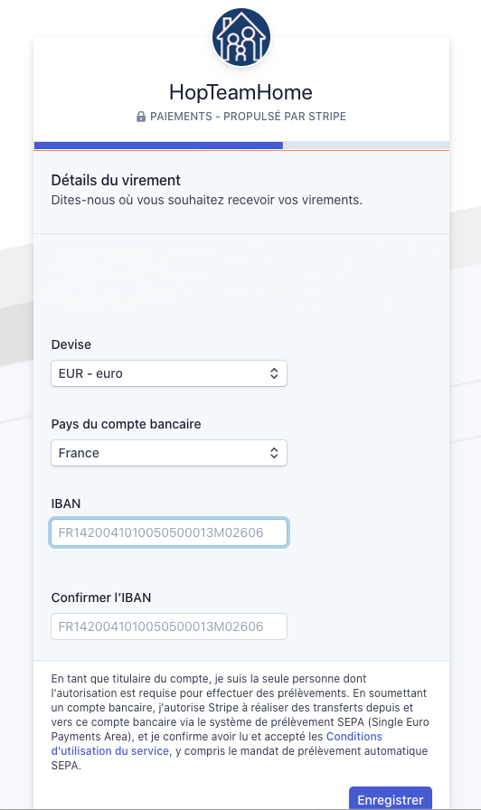The width and height of the screenshot is (481, 810).
Task: Click the HopTeamHome title text
Action: (x=241, y=92)
